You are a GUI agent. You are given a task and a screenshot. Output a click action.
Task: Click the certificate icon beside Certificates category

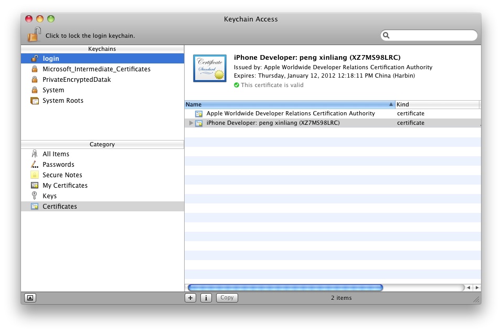pos(35,206)
